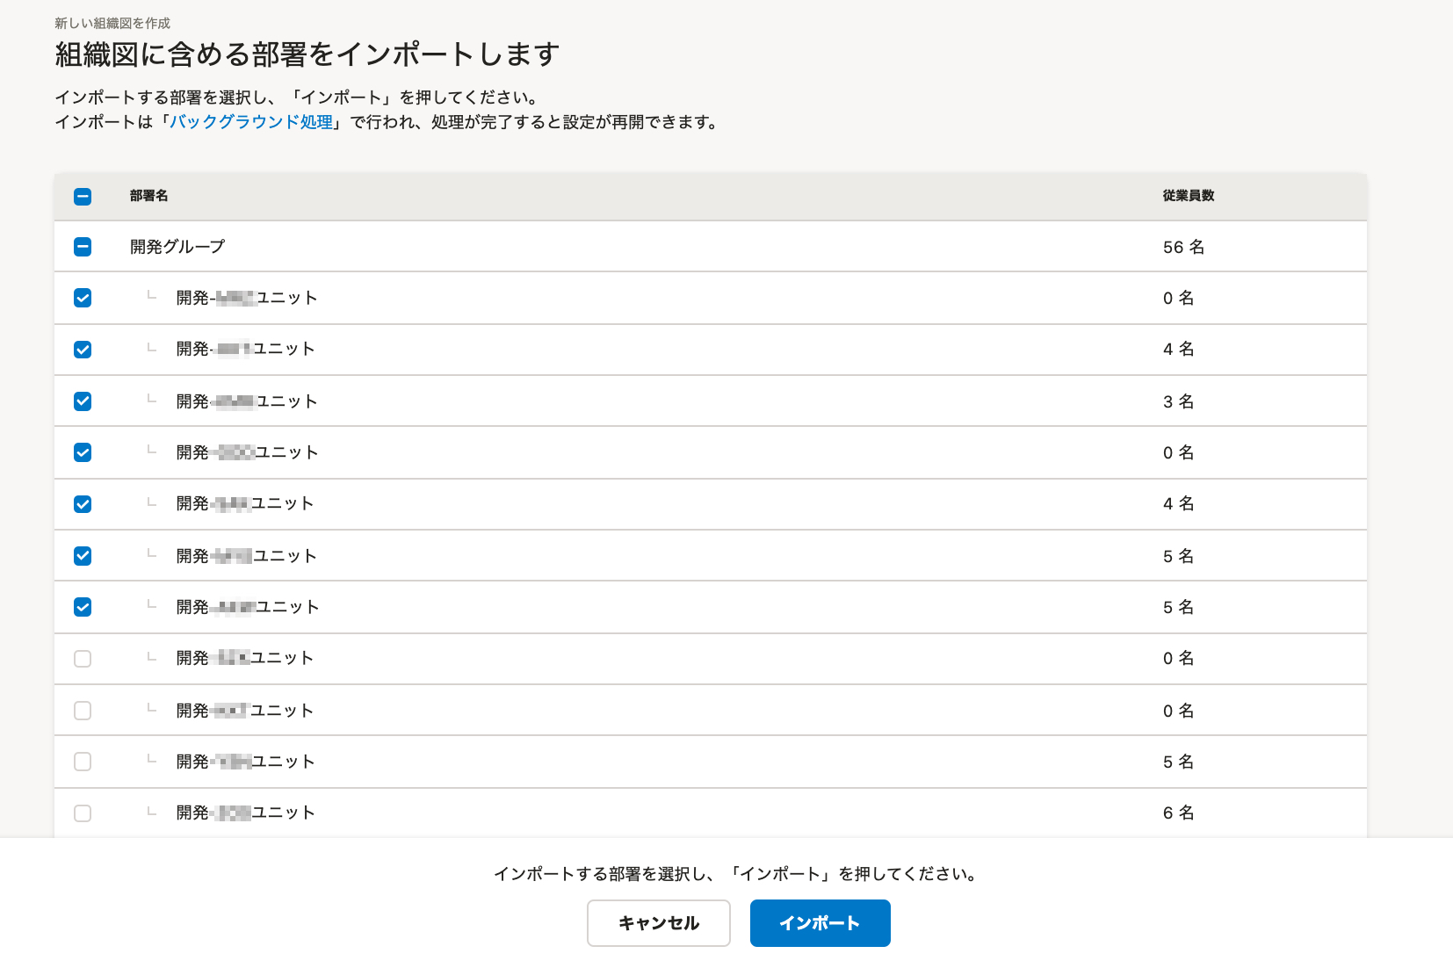Uncheck the first checked unit showing 0 名
1453x968 pixels.
83,298
